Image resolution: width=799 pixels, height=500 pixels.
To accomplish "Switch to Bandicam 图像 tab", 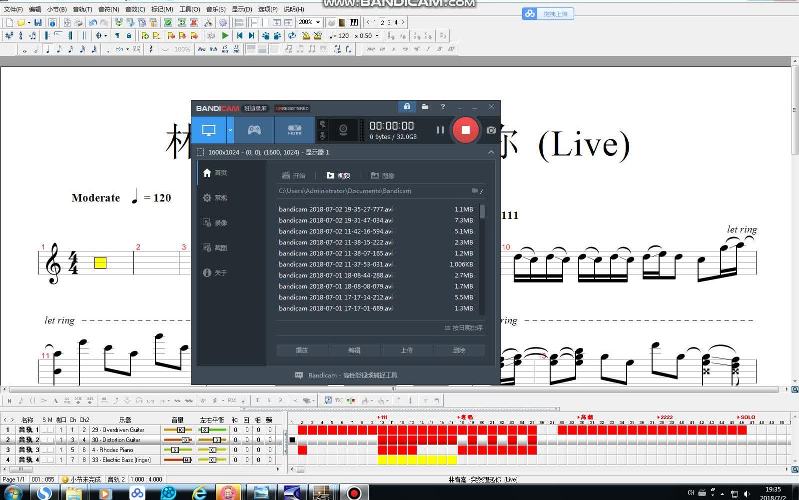I will point(383,175).
